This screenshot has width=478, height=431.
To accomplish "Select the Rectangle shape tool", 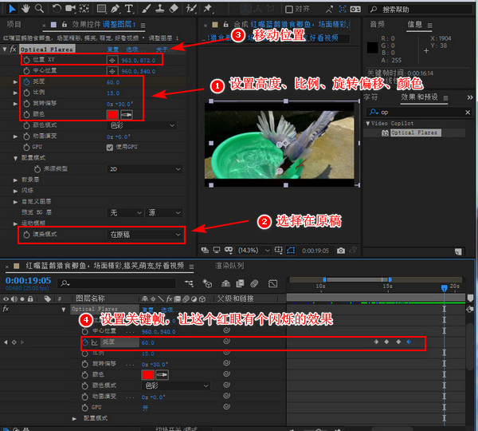I will pyautogui.click(x=101, y=9).
